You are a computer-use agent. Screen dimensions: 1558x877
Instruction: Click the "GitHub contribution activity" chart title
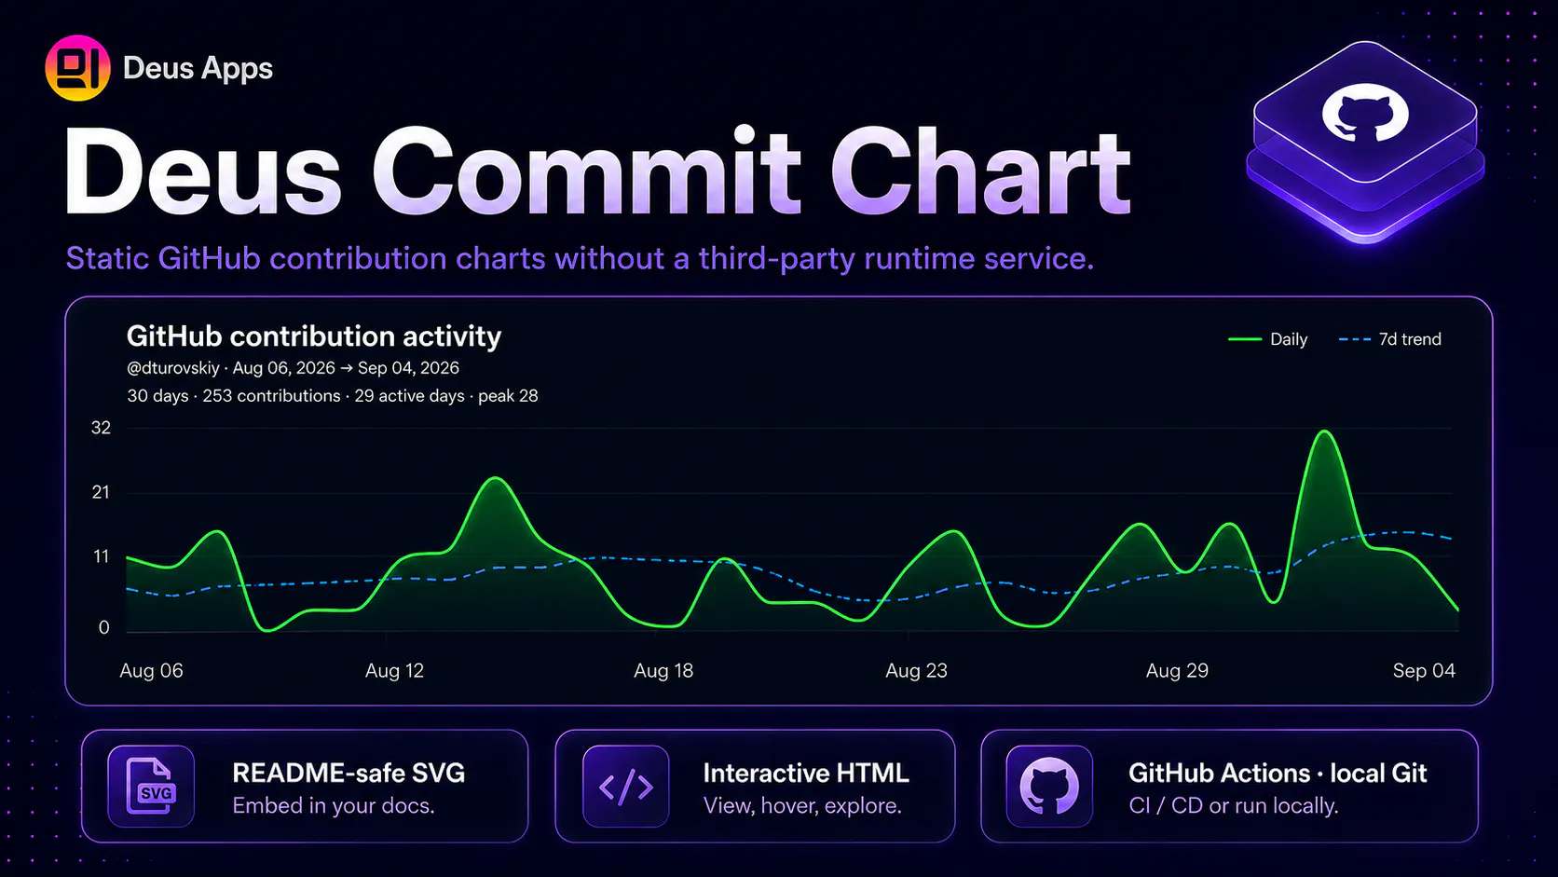(314, 336)
